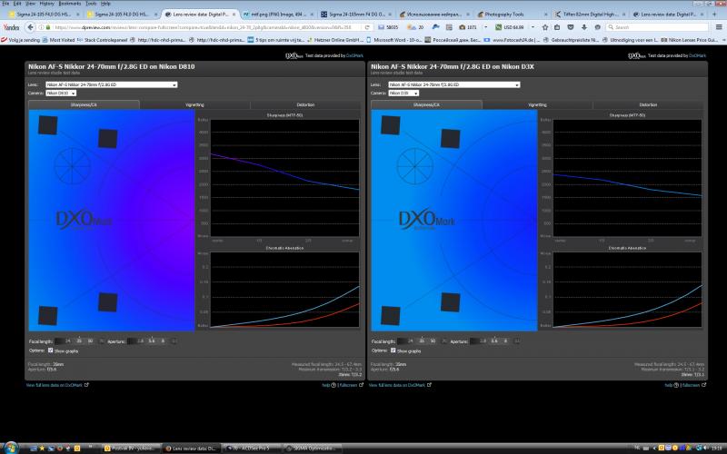Click the reload page icon
Viewport: 727px width, 454px height.
(367, 27)
